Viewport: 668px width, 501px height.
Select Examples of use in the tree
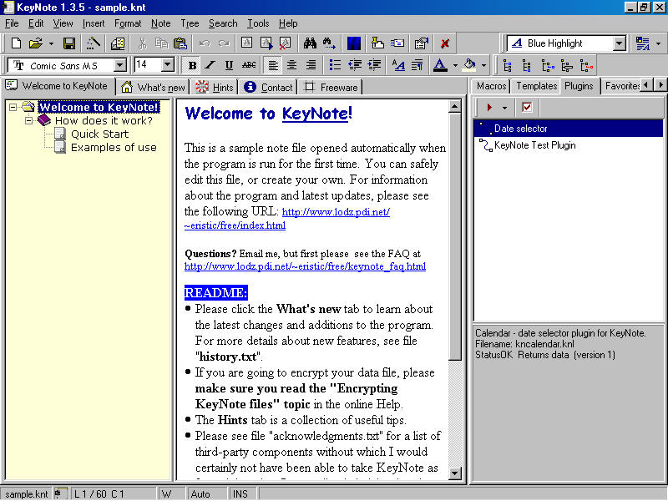tap(114, 148)
